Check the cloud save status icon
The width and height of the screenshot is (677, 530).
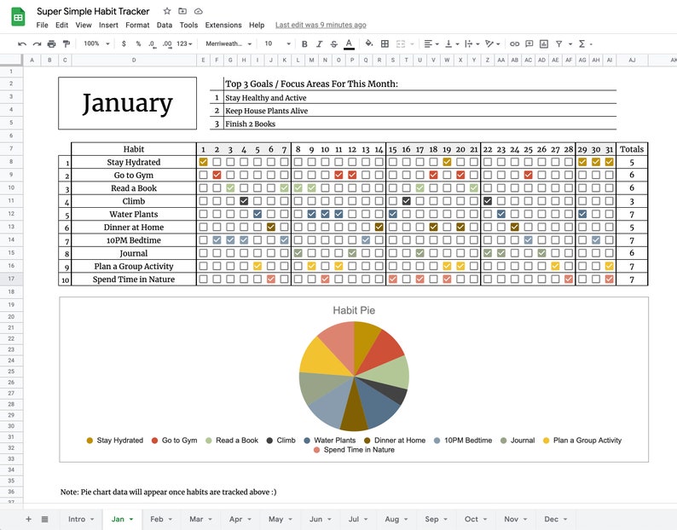tap(198, 11)
